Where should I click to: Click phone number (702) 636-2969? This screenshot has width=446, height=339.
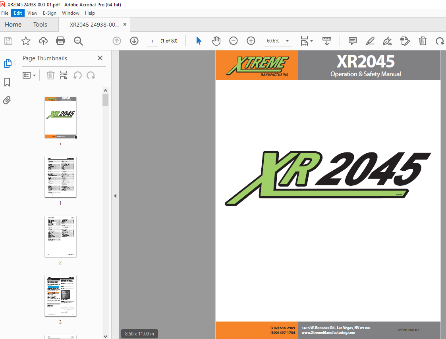pyautogui.click(x=283, y=328)
